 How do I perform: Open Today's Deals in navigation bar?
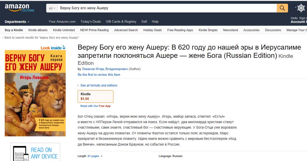tap(91, 22)
